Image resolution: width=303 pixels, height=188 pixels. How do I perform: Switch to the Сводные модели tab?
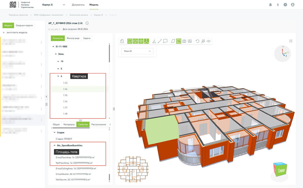[24, 25]
